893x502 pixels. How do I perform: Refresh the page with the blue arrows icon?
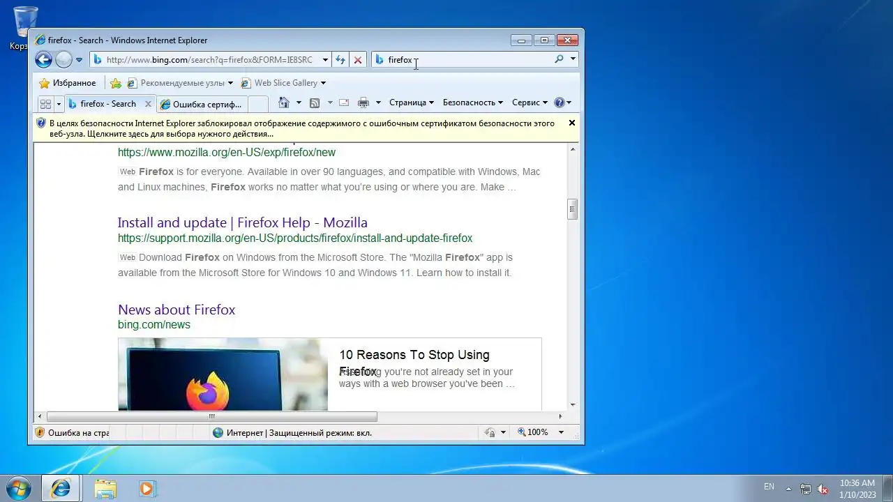tap(340, 60)
